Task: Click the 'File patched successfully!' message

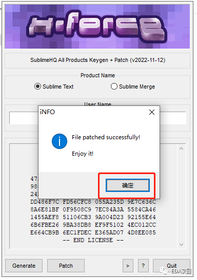Action: [106, 137]
